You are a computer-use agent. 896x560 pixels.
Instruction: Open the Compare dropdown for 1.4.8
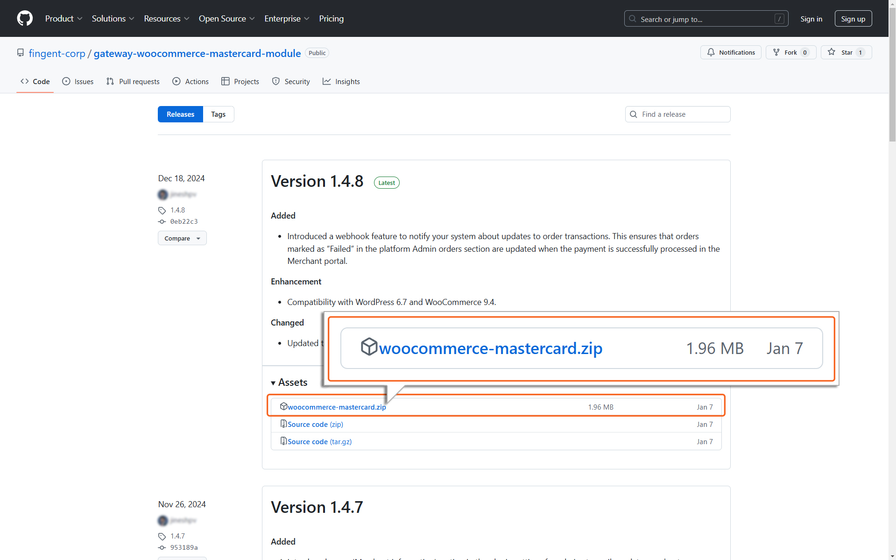click(x=182, y=238)
